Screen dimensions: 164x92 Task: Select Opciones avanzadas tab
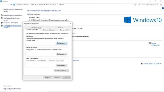pos(32,30)
